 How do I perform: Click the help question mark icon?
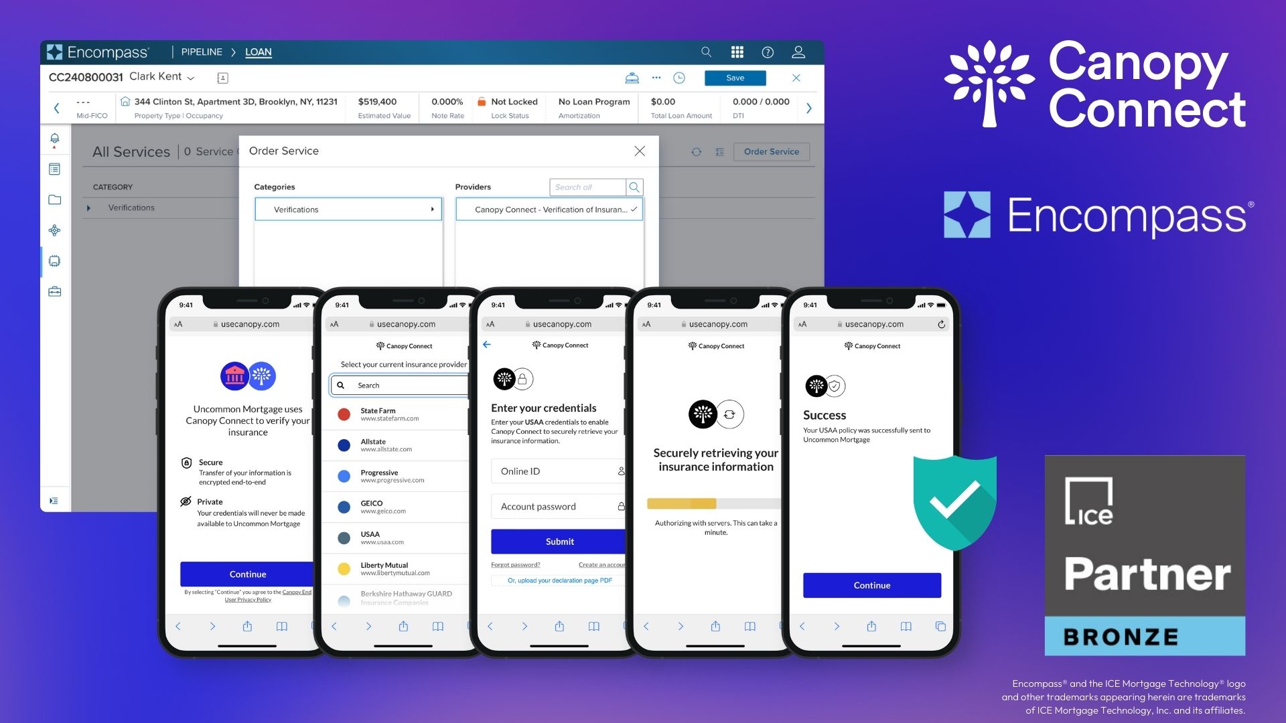(x=768, y=51)
